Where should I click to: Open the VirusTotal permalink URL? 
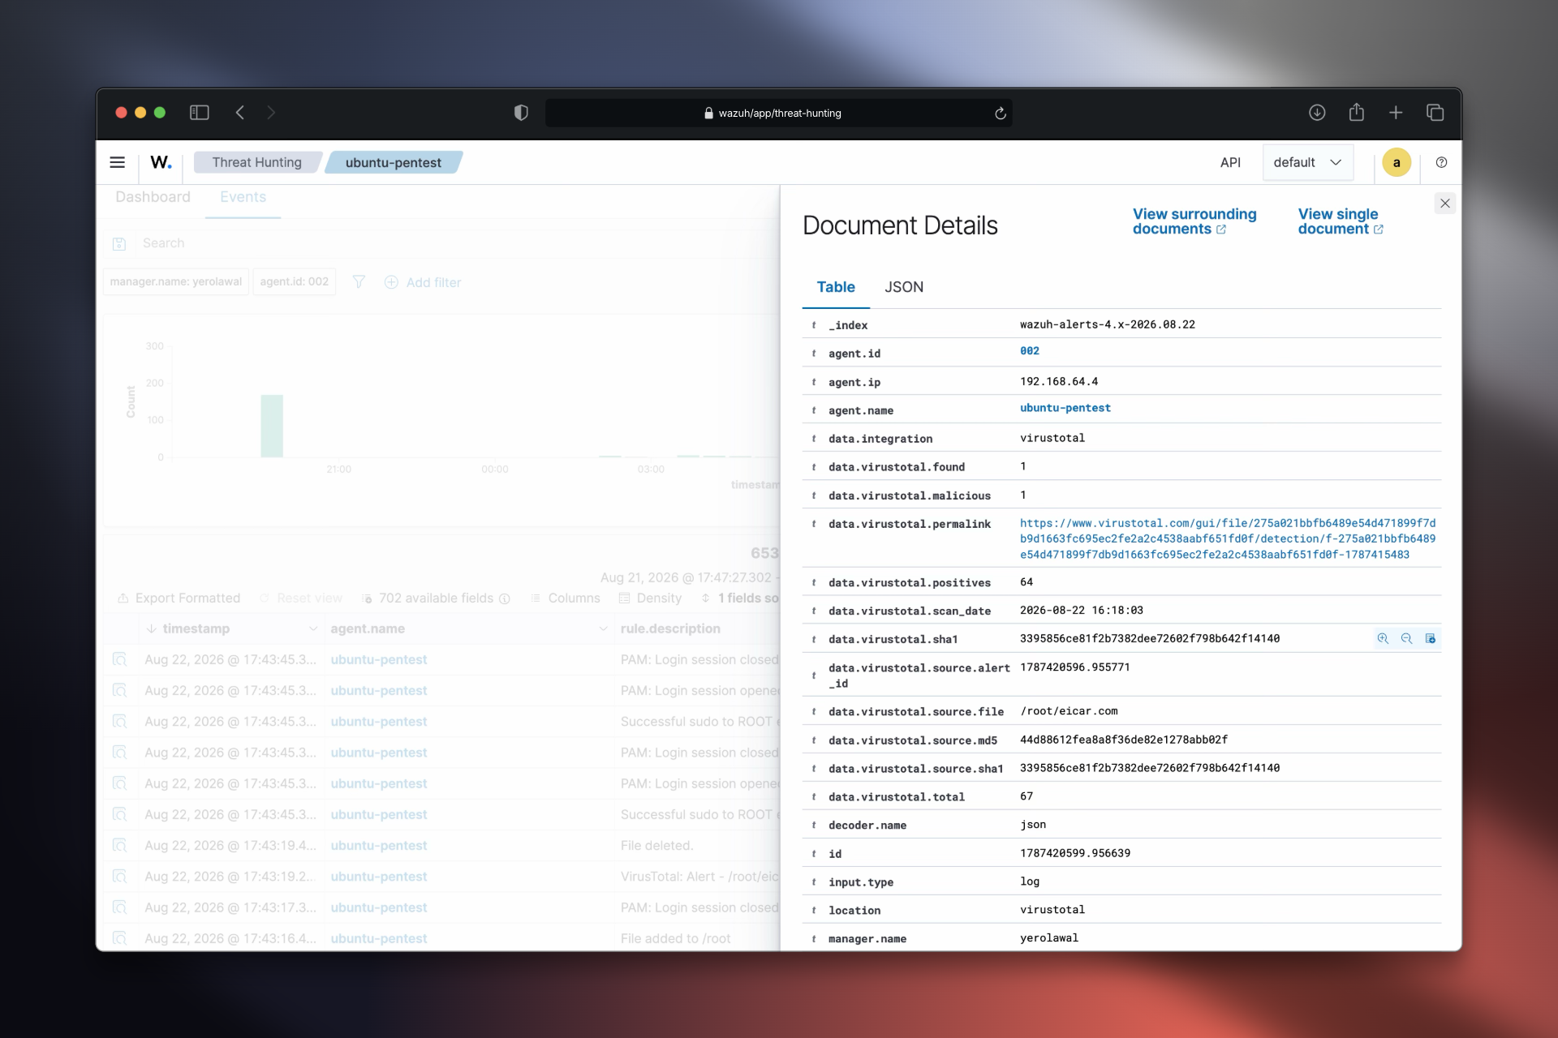coord(1227,538)
